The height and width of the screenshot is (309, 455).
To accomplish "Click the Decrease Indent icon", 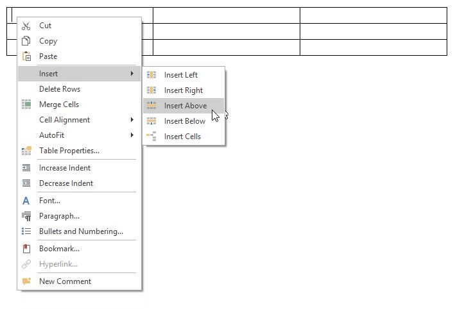I will tap(26, 183).
